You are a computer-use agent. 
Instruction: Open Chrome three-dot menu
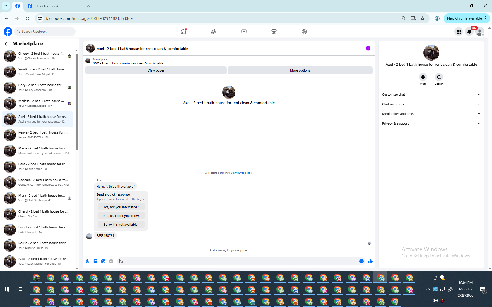point(486,18)
